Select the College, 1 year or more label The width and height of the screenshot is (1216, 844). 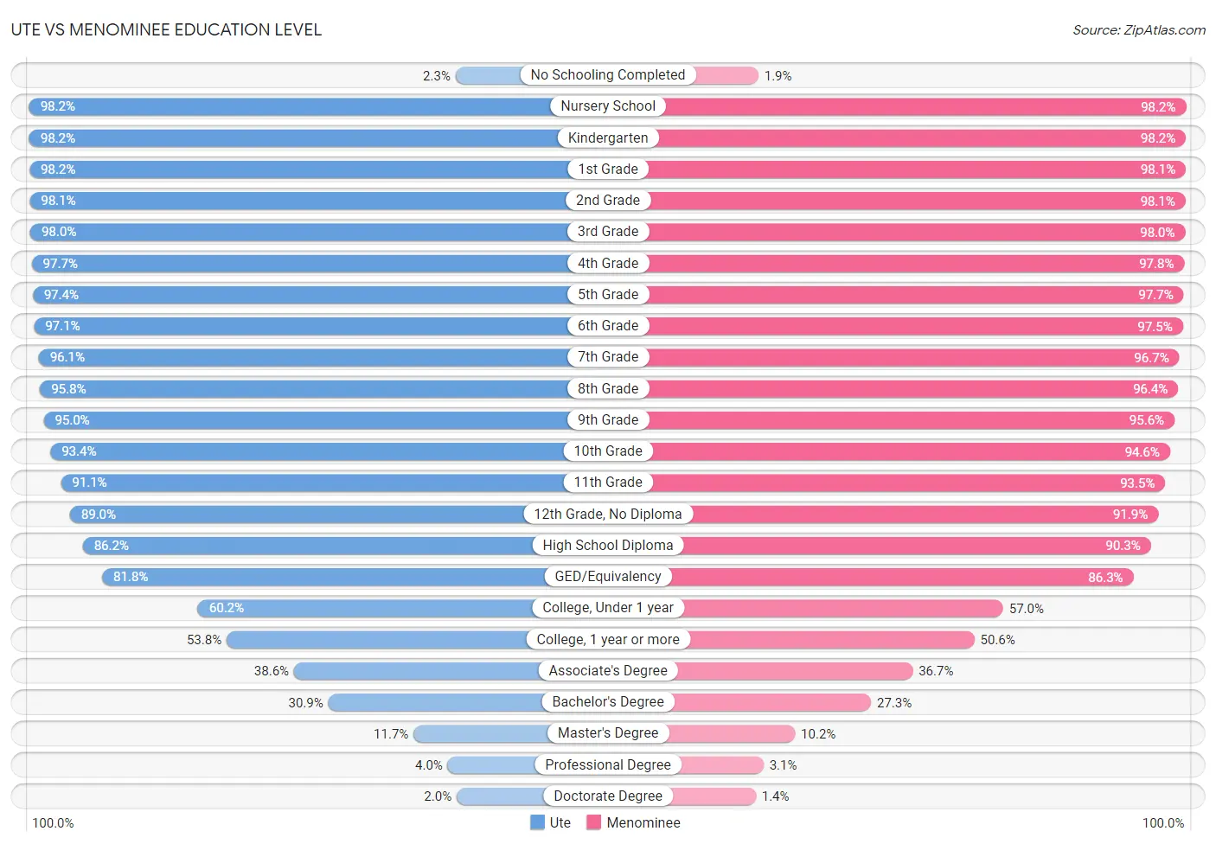[x=608, y=640]
